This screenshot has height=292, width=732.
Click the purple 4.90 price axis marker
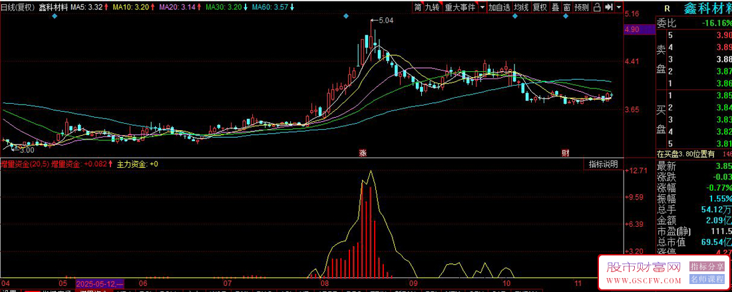[x=632, y=30]
